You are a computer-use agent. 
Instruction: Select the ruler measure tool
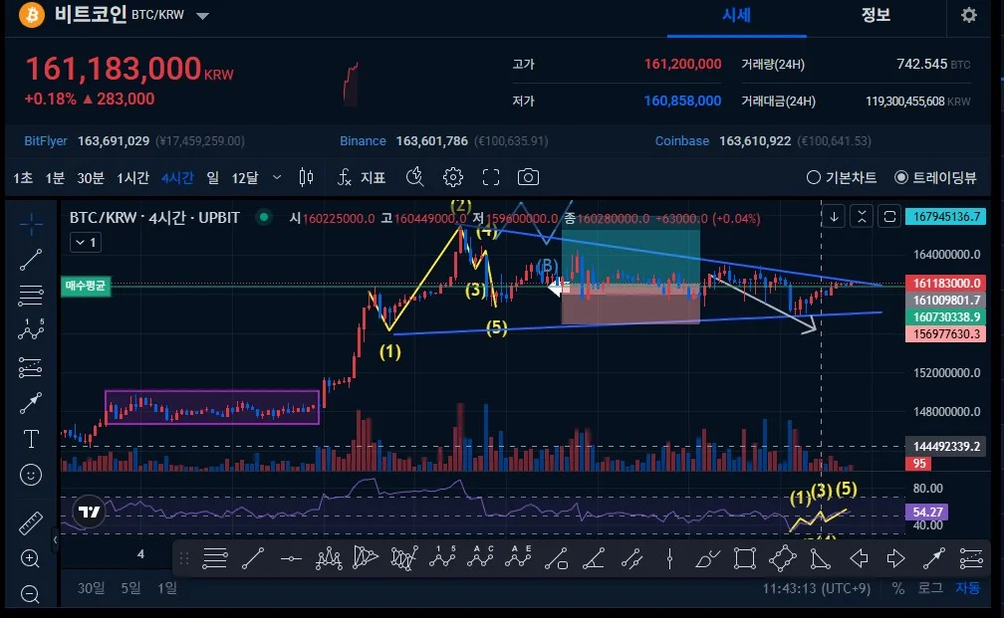31,523
